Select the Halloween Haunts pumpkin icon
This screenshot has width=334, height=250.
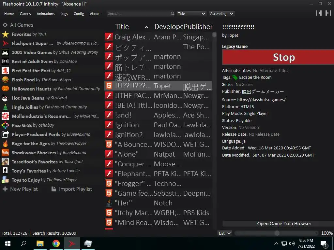[x=5, y=89]
